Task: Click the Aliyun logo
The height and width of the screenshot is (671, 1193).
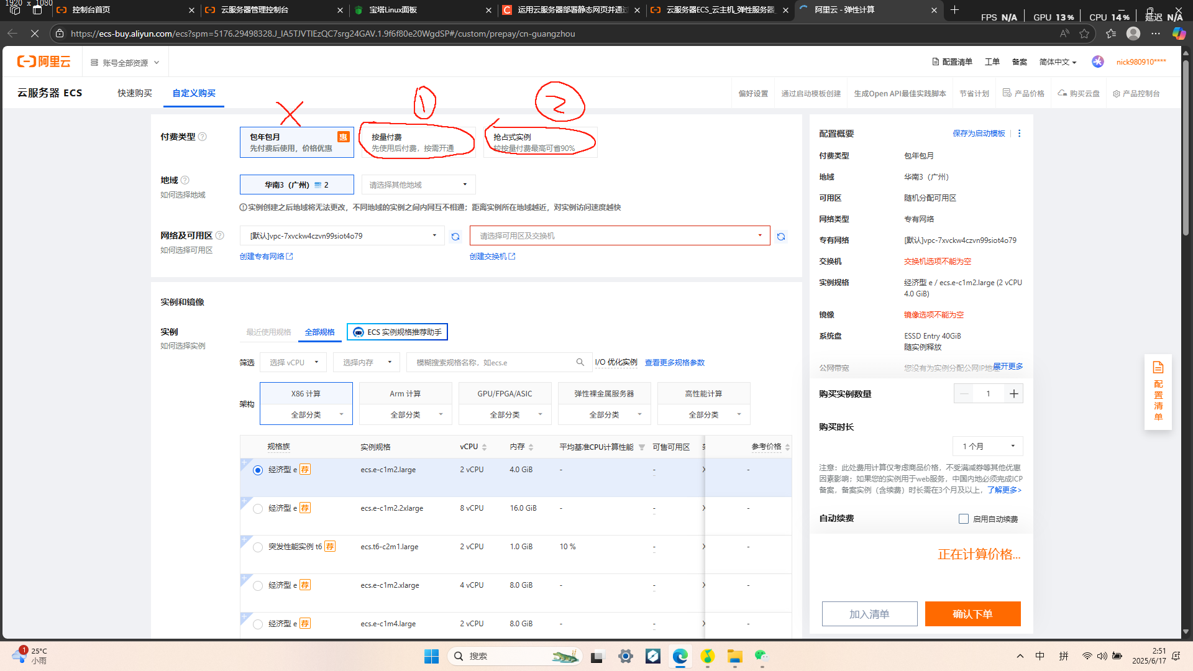Action: pos(43,62)
